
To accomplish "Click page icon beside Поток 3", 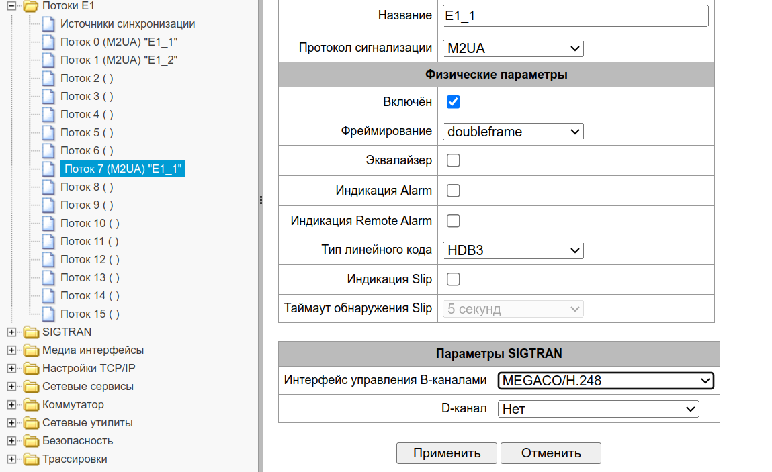I will [48, 97].
